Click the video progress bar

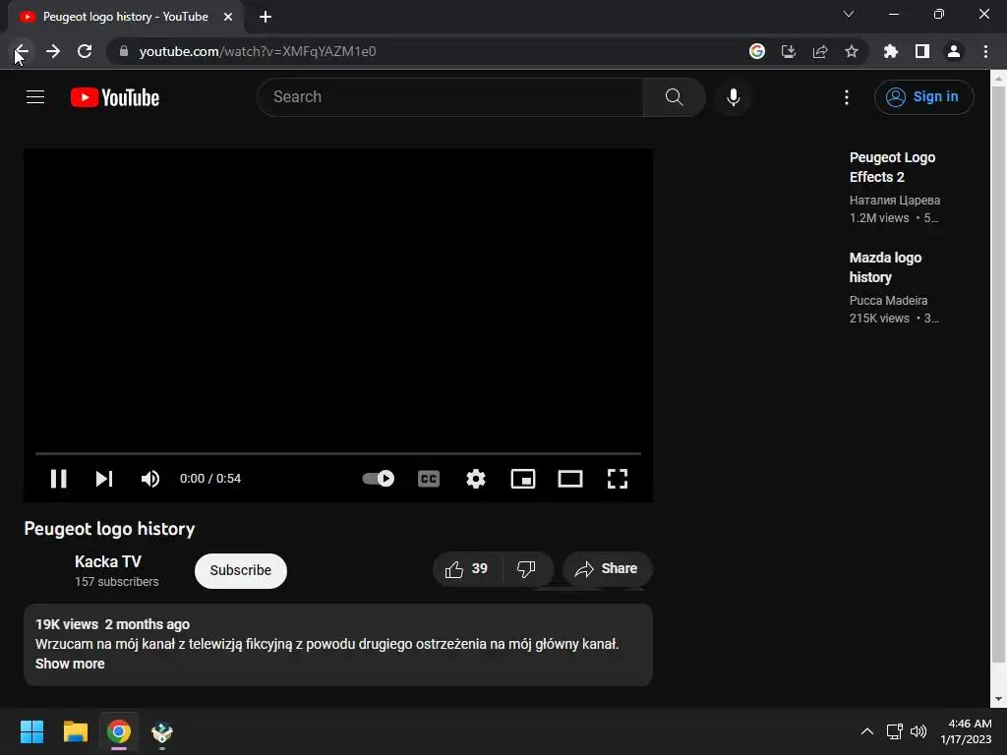click(338, 453)
